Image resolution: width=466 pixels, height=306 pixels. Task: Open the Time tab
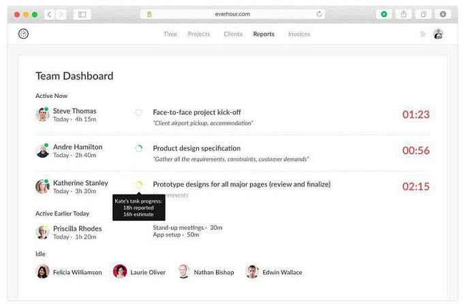pyautogui.click(x=170, y=34)
